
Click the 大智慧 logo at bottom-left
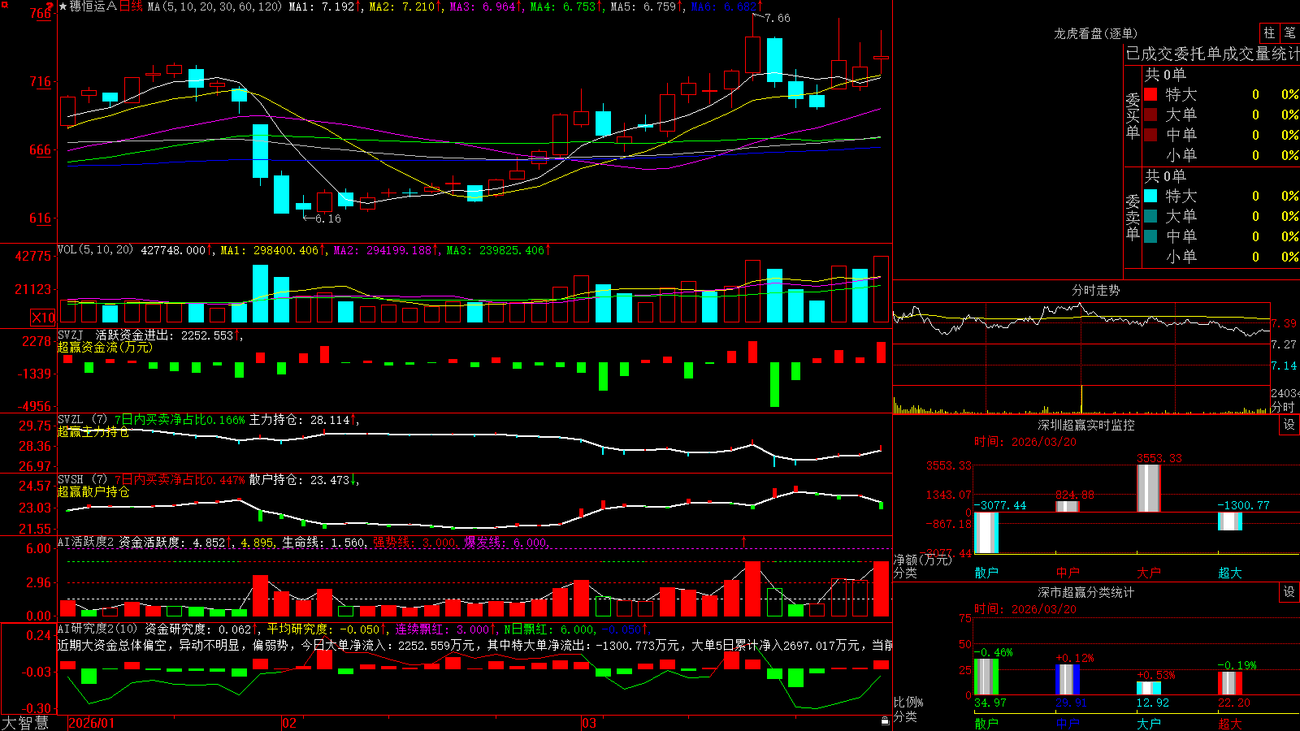[25, 723]
